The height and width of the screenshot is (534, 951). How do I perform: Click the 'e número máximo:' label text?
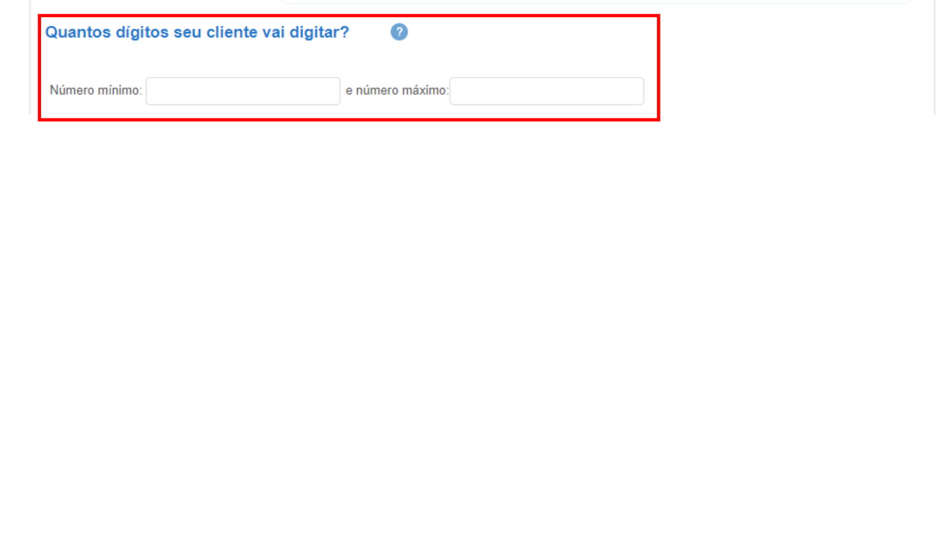[x=397, y=90]
